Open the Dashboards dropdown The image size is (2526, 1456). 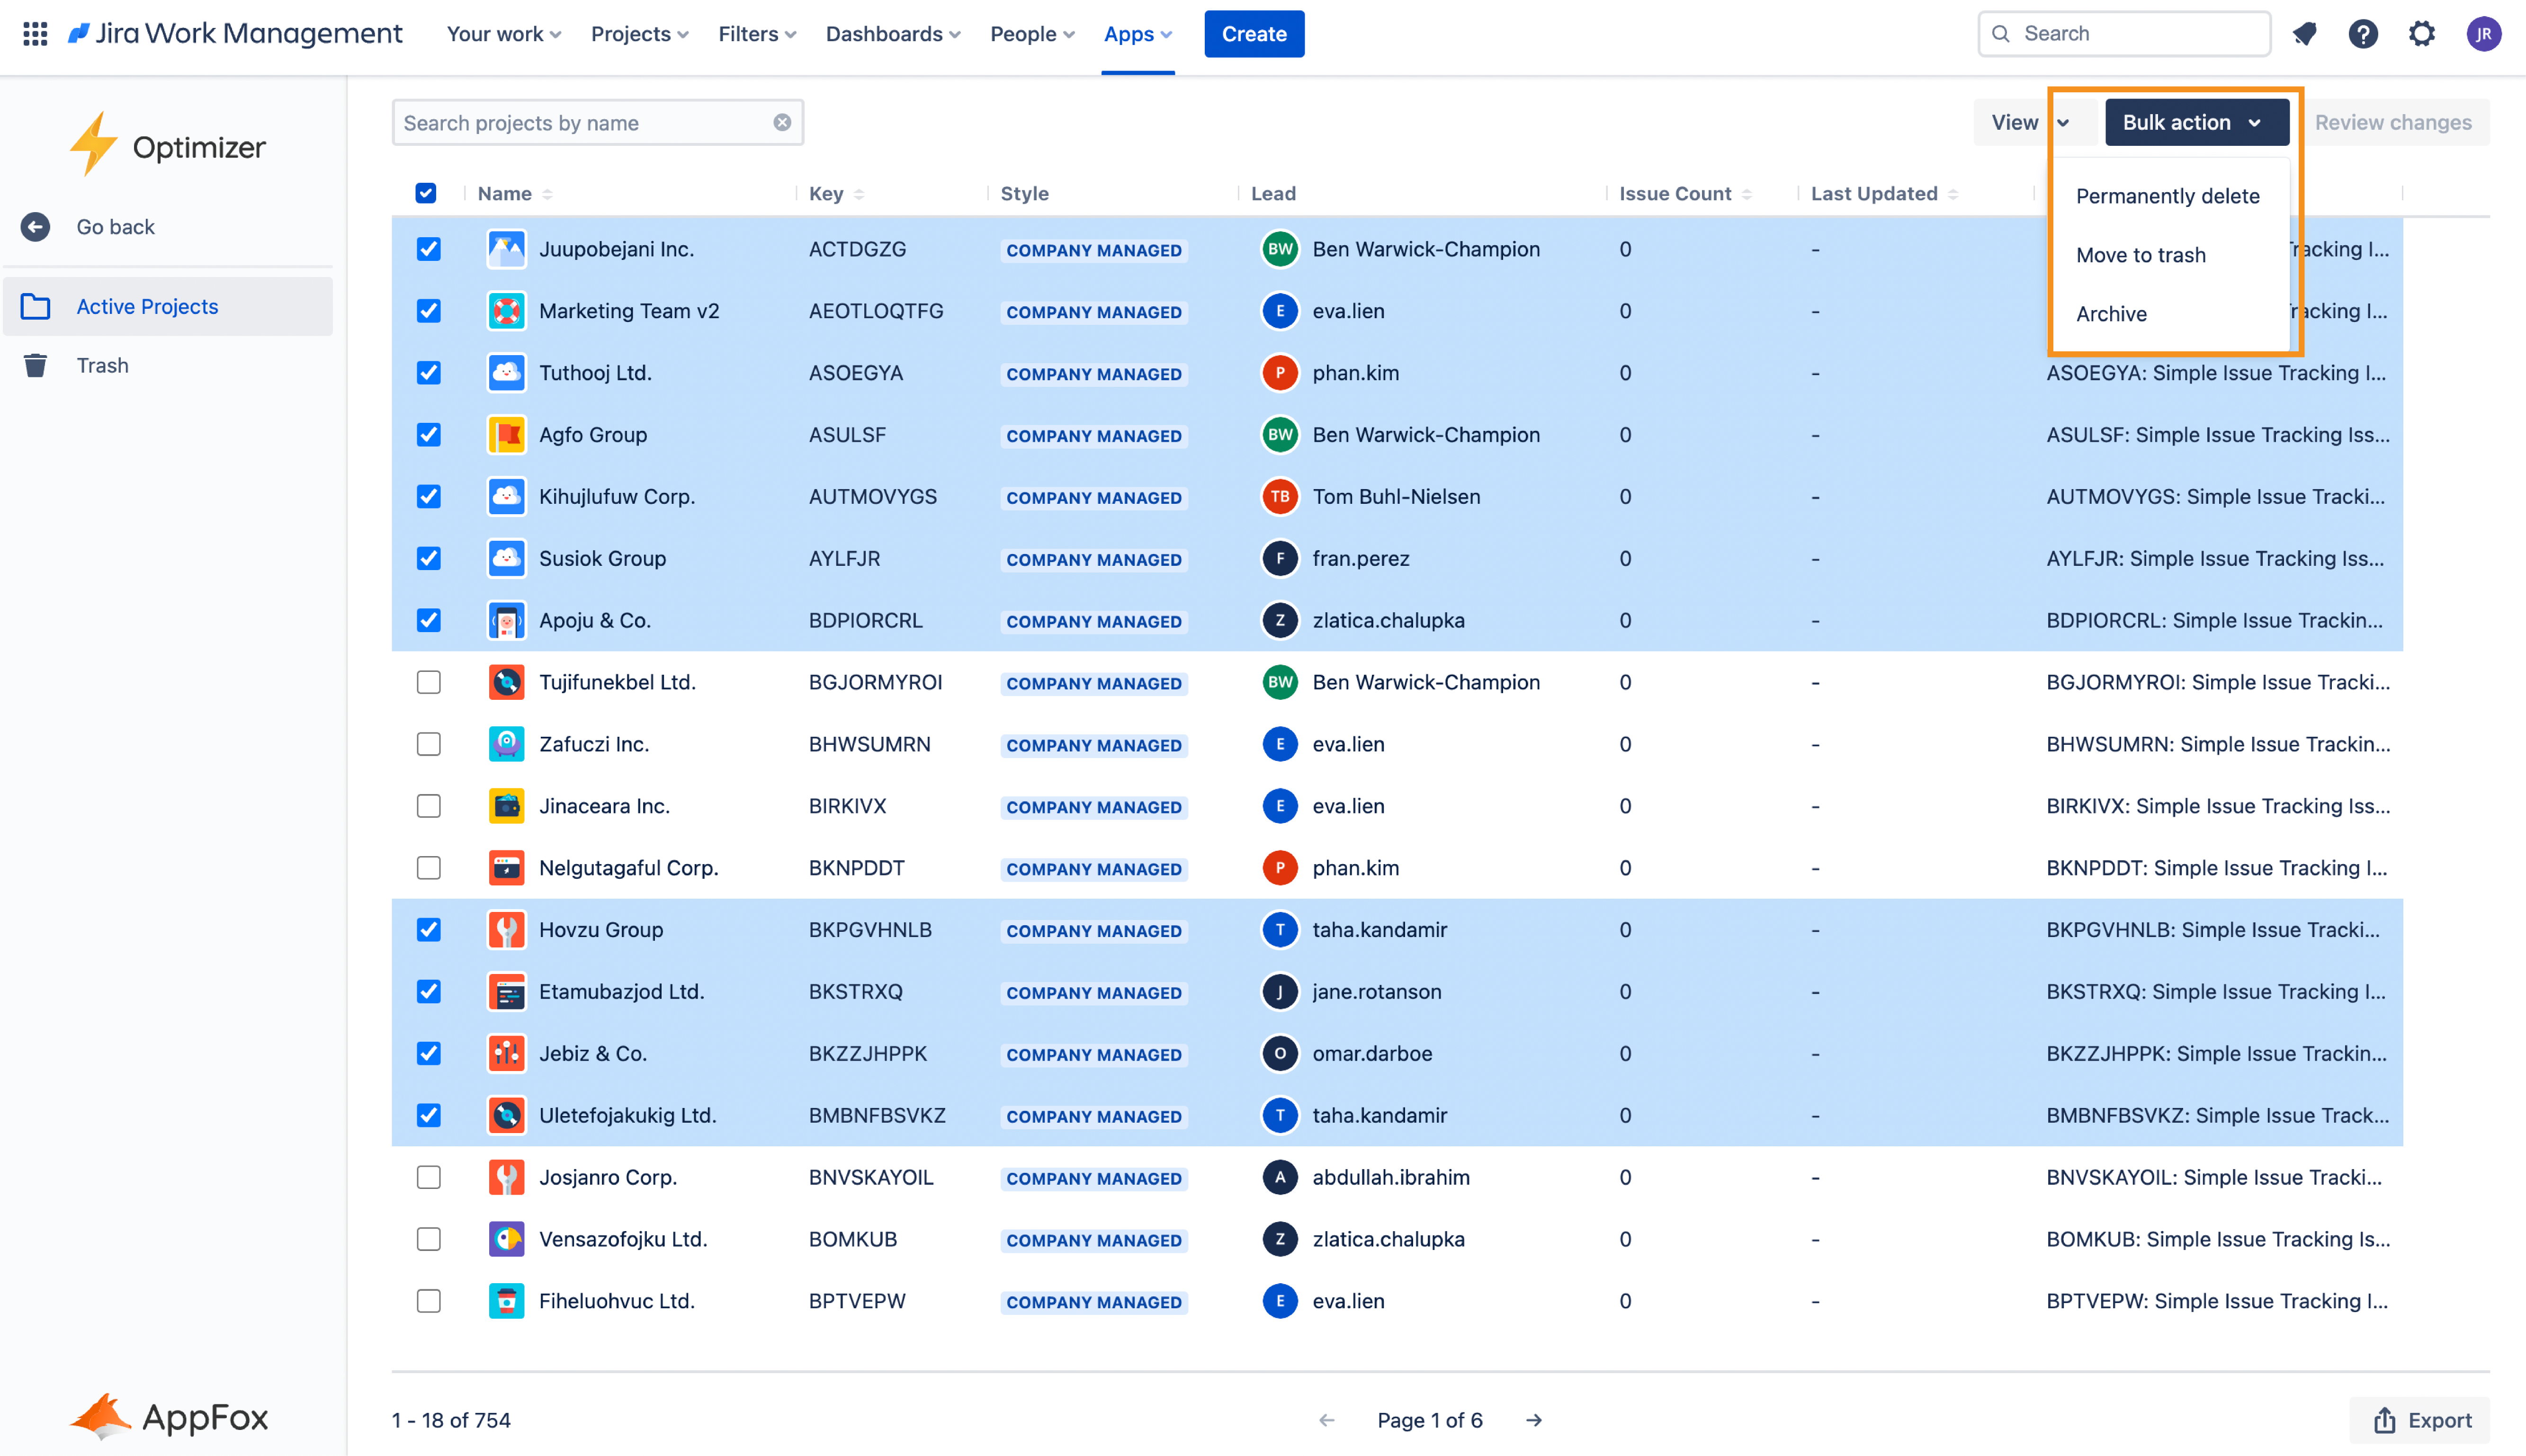tap(892, 34)
